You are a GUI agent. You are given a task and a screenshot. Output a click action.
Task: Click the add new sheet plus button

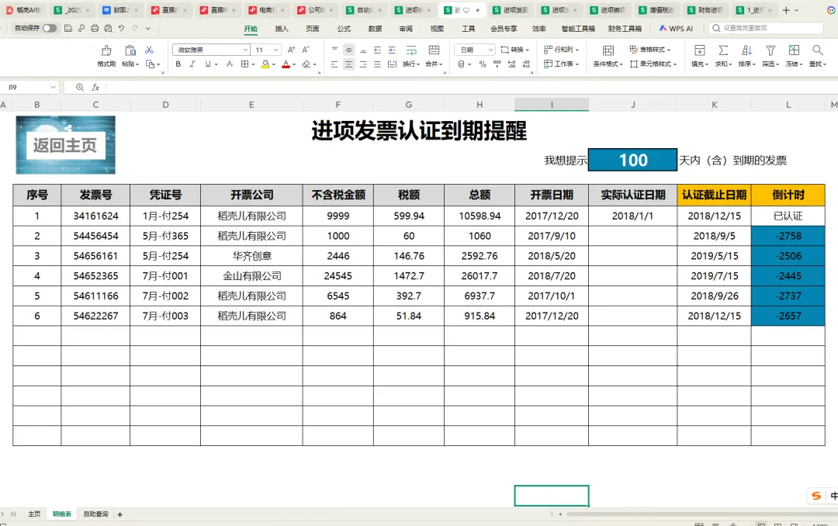click(x=119, y=515)
